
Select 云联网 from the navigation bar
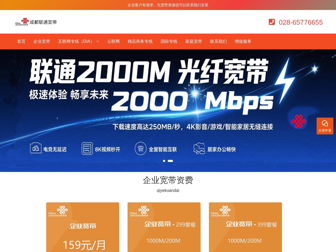(113, 41)
